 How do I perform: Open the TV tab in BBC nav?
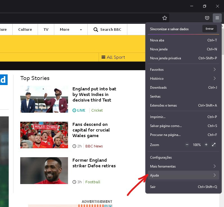(x=46, y=30)
